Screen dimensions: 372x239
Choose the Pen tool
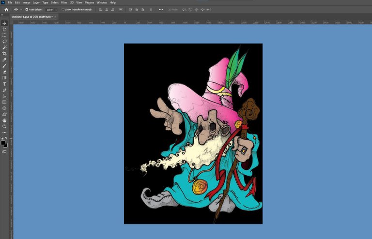tap(4, 90)
